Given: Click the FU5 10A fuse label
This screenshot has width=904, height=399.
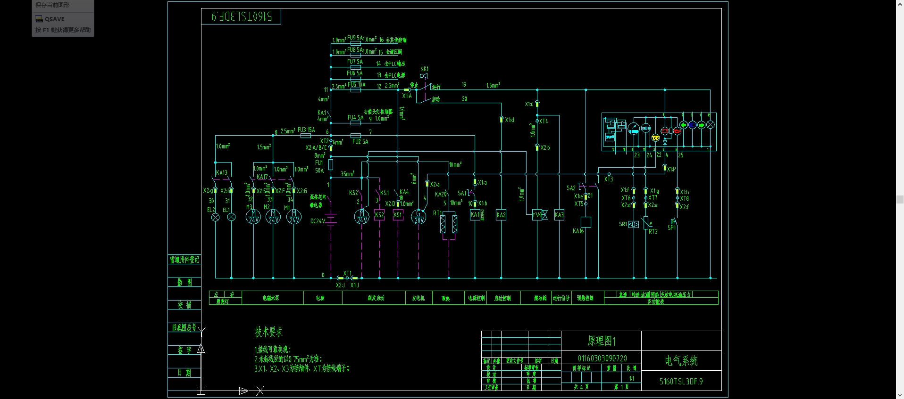Looking at the screenshot, I should click(357, 85).
